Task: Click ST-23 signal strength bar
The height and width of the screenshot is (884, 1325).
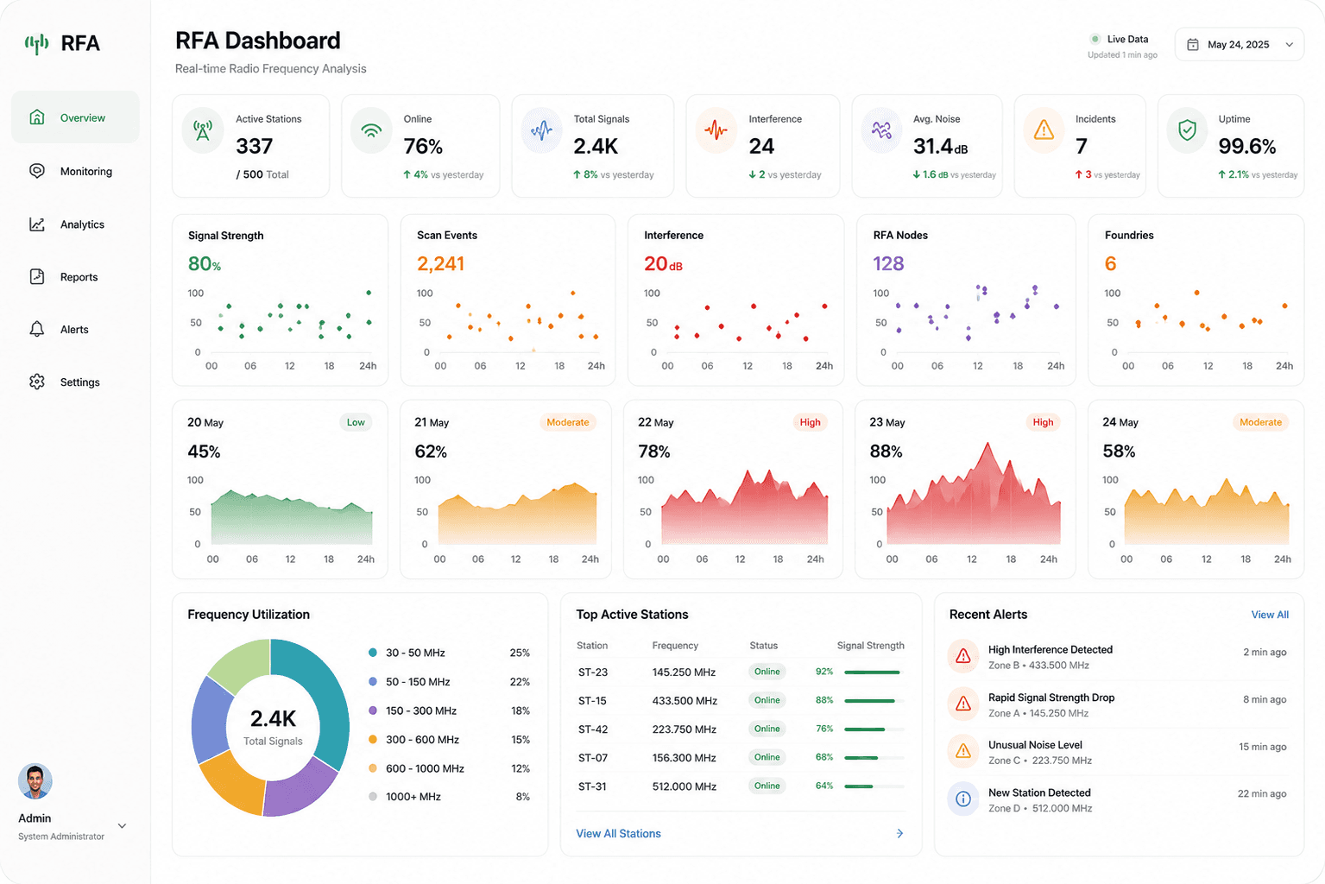Action: point(874,672)
